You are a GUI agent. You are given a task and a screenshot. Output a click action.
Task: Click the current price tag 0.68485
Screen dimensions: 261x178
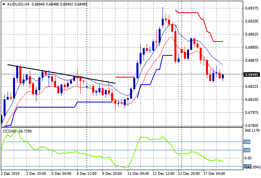251,74
